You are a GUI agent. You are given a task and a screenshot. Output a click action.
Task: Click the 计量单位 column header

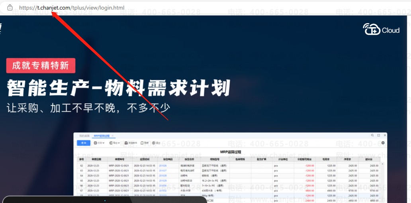pos(283,160)
